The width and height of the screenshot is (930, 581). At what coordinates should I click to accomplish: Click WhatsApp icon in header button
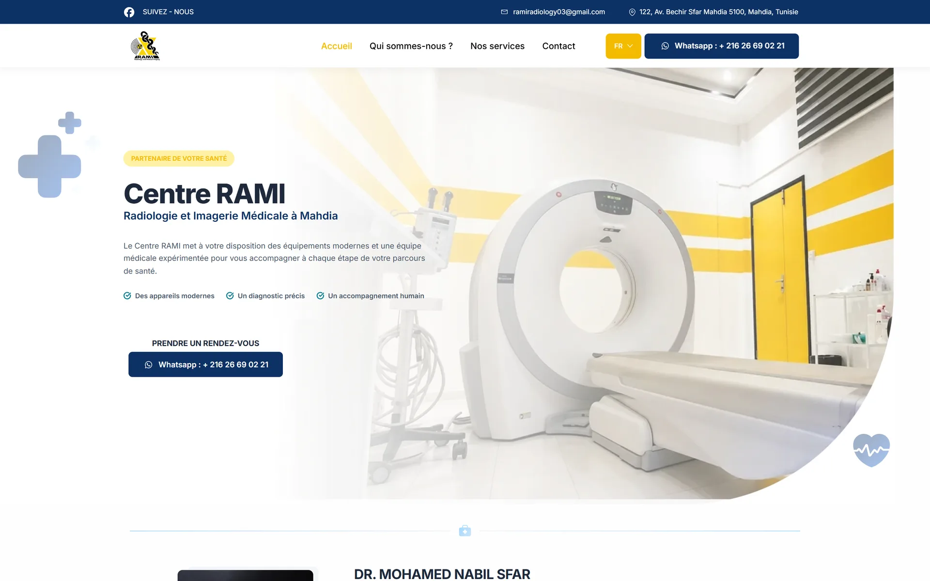pos(665,46)
